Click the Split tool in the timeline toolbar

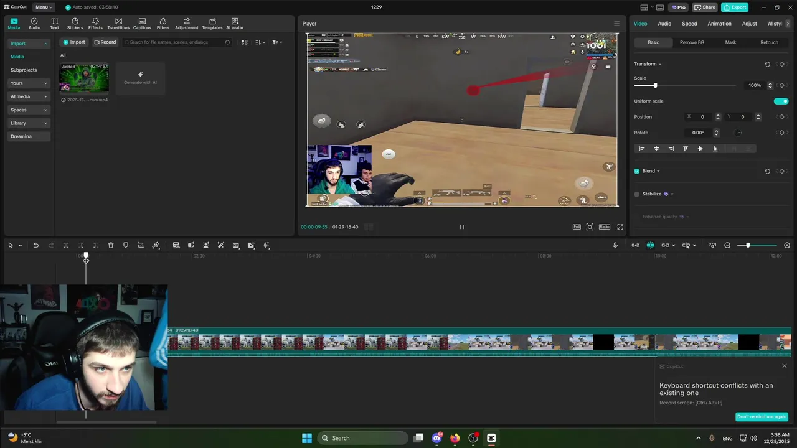pos(66,245)
